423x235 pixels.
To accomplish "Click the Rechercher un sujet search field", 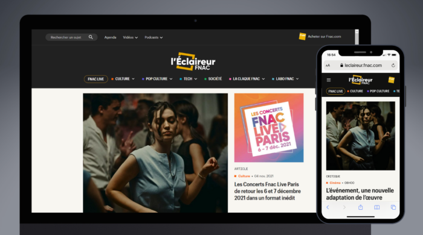I will point(71,37).
